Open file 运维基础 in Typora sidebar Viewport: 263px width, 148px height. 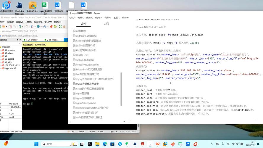[81, 31]
